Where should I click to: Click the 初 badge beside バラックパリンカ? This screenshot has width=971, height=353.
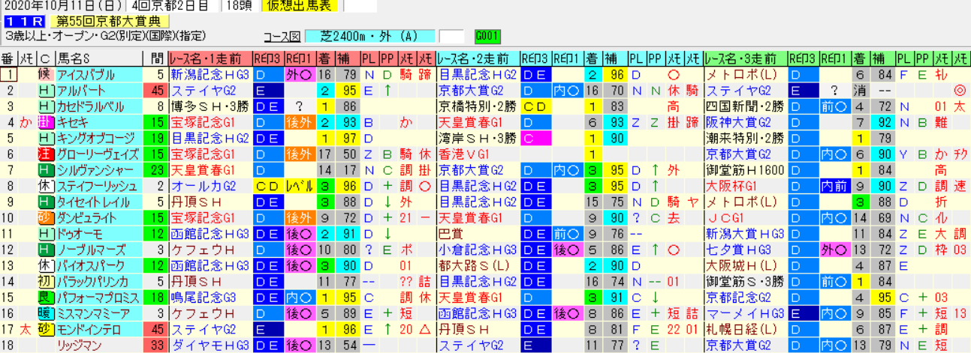coord(47,281)
